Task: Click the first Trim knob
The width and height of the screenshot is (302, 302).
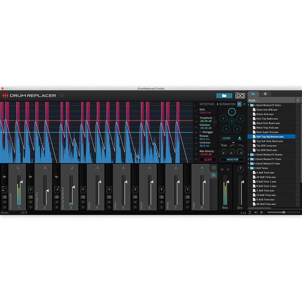Action: 224,152
